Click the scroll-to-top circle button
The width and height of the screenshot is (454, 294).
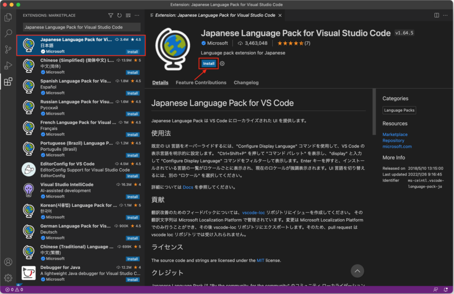click(x=357, y=271)
